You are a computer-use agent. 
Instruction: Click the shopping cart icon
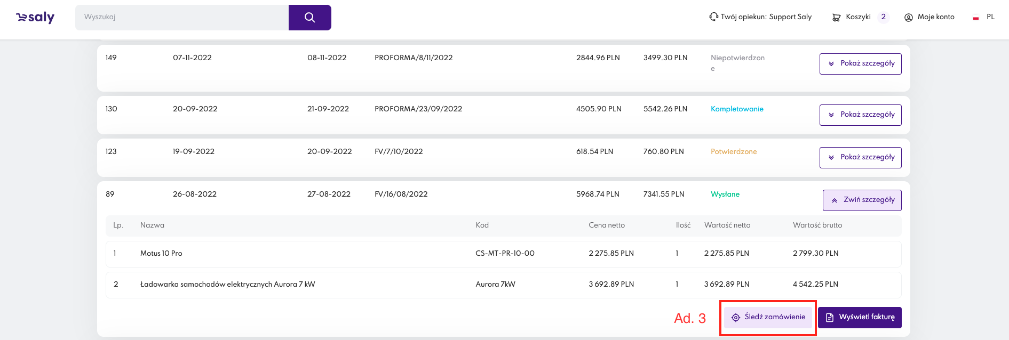(836, 18)
